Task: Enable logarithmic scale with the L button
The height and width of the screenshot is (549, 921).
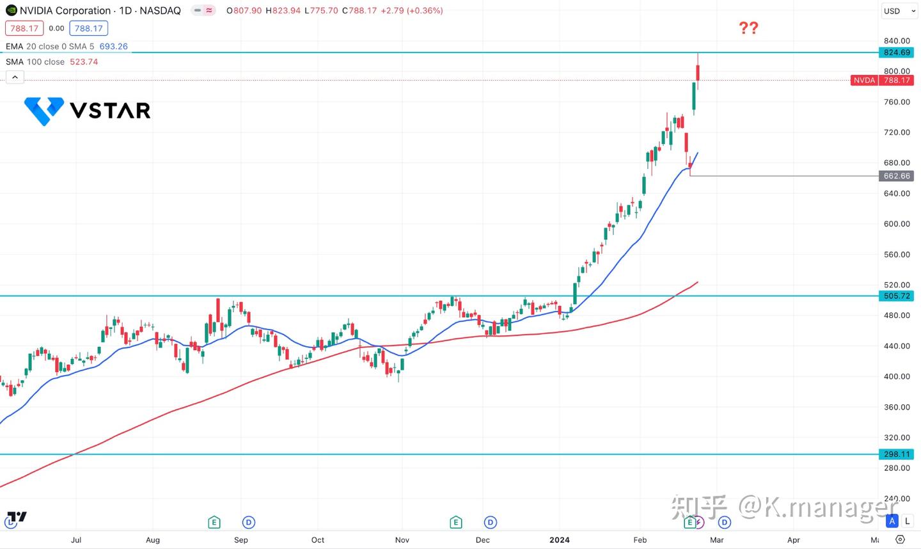Action: pos(906,521)
